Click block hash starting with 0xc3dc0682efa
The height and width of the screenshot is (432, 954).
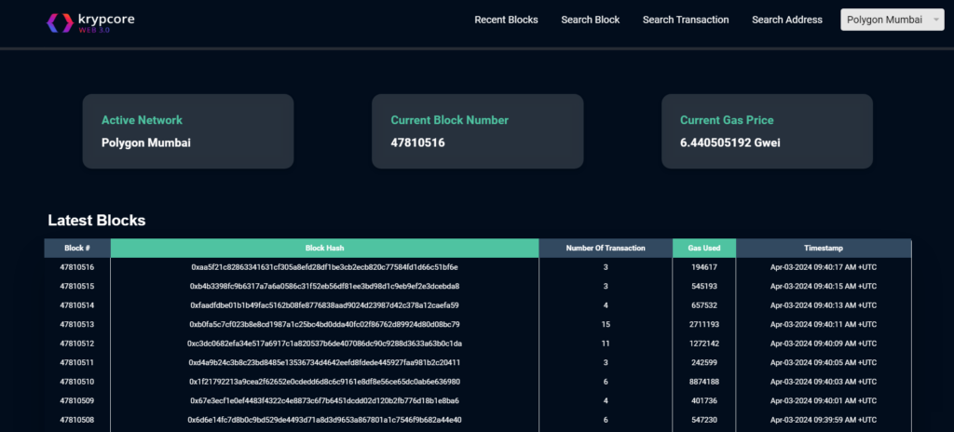coord(324,344)
